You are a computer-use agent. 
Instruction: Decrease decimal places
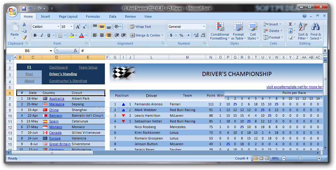203,35
